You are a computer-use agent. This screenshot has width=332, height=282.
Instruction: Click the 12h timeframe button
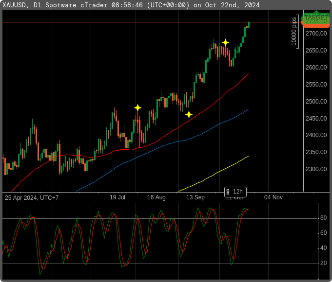point(238,192)
